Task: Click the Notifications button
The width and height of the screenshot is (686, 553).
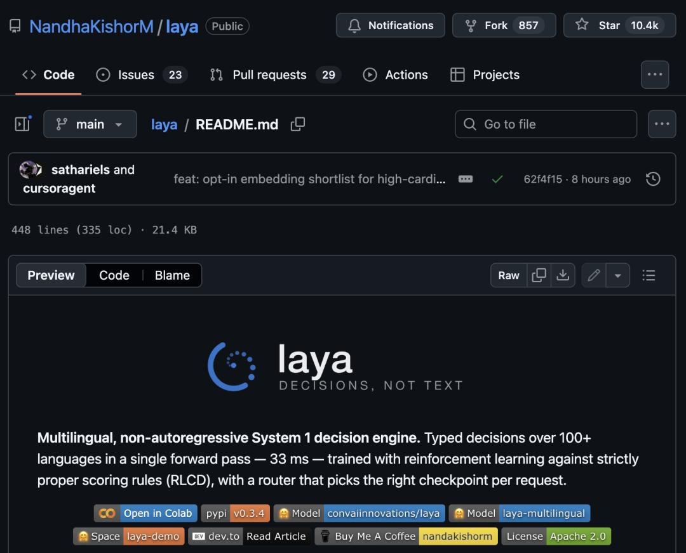Action: point(390,25)
